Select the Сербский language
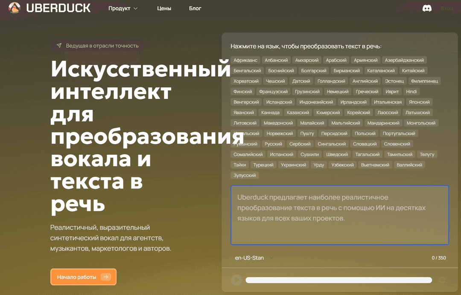 [300, 144]
